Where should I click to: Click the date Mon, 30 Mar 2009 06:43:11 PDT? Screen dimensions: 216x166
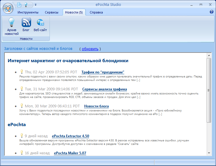coord(52,106)
